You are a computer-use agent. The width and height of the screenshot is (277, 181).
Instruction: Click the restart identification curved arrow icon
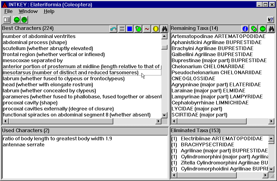[x=113, y=29]
